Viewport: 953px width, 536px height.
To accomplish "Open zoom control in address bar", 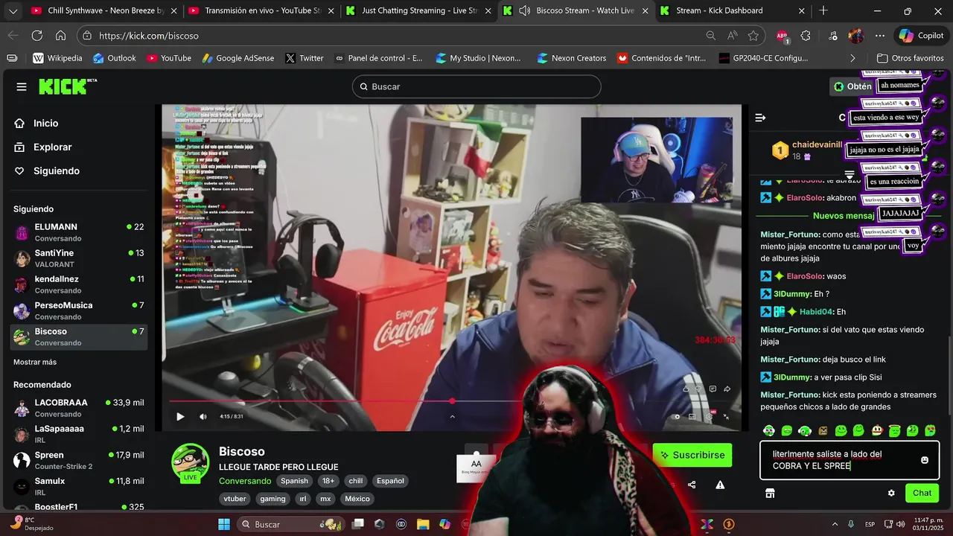I will click(x=711, y=35).
